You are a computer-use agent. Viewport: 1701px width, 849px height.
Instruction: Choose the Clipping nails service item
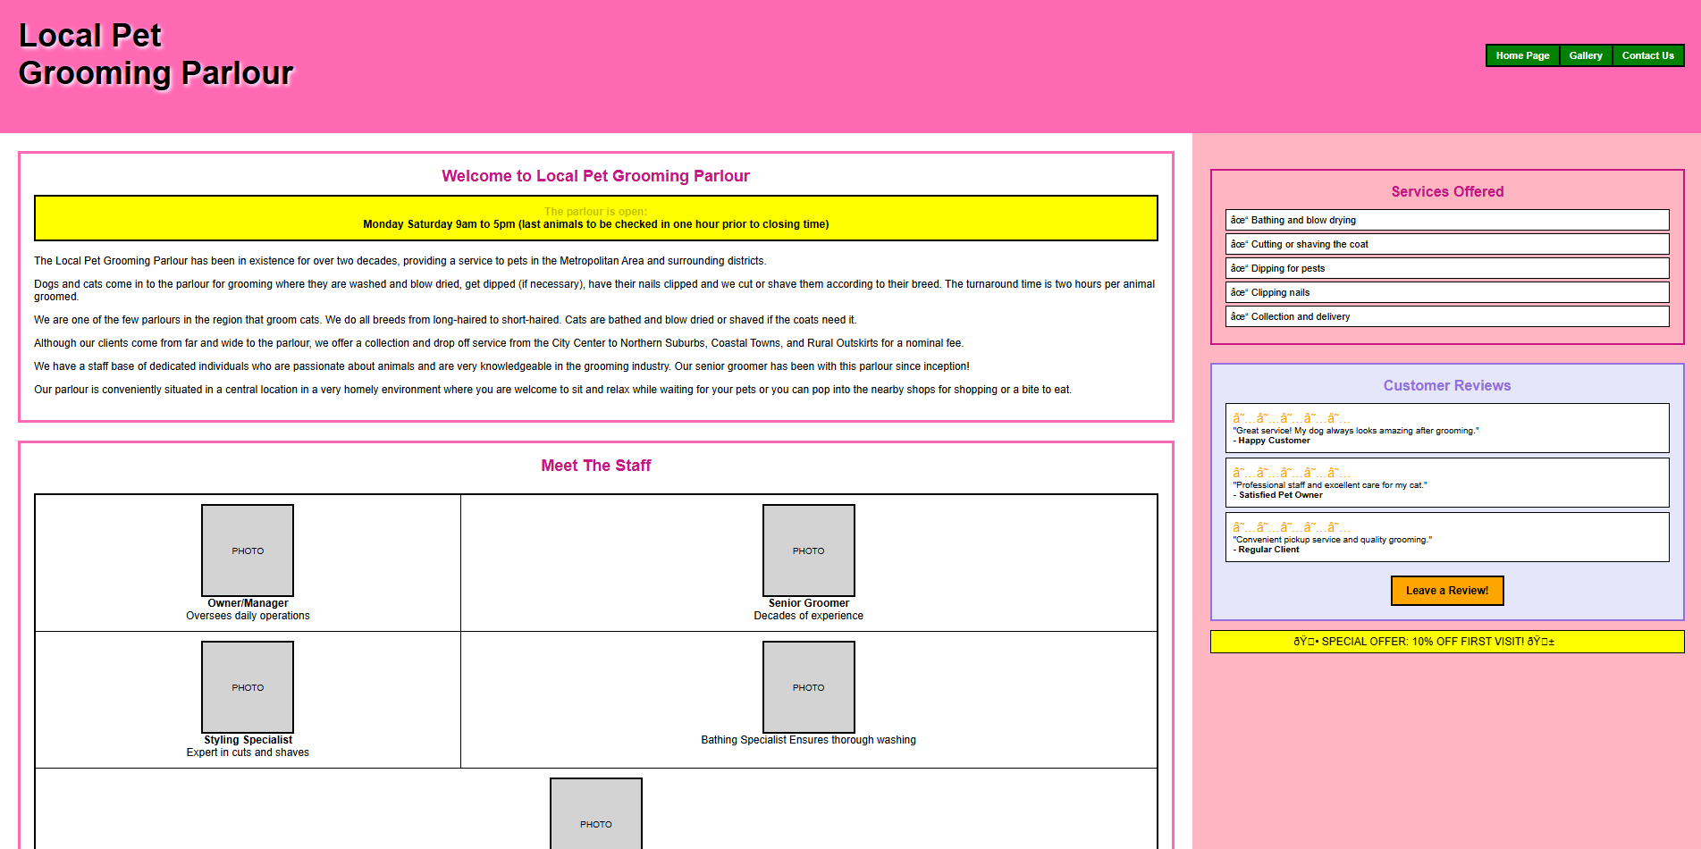point(1446,292)
